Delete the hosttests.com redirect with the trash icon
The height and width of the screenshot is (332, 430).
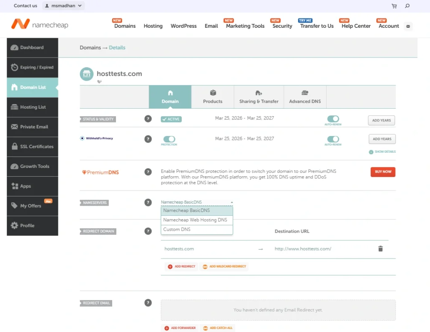(380, 249)
